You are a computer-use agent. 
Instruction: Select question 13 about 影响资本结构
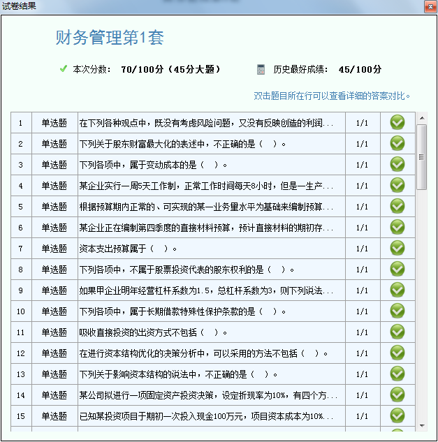click(212, 374)
